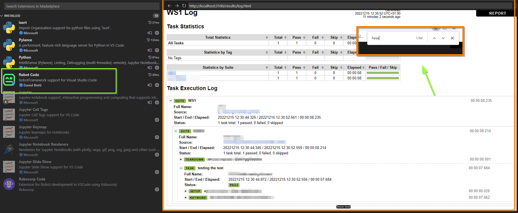Click the 'No Tags' table cell
The width and height of the screenshot is (518, 213).
[218, 58]
